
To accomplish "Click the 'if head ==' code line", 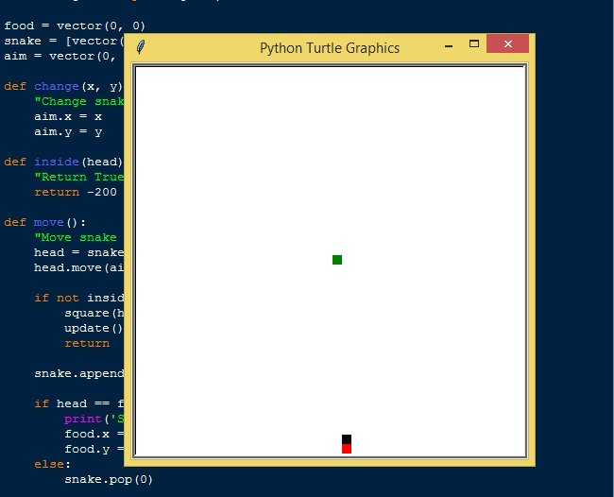I will pos(79,403).
